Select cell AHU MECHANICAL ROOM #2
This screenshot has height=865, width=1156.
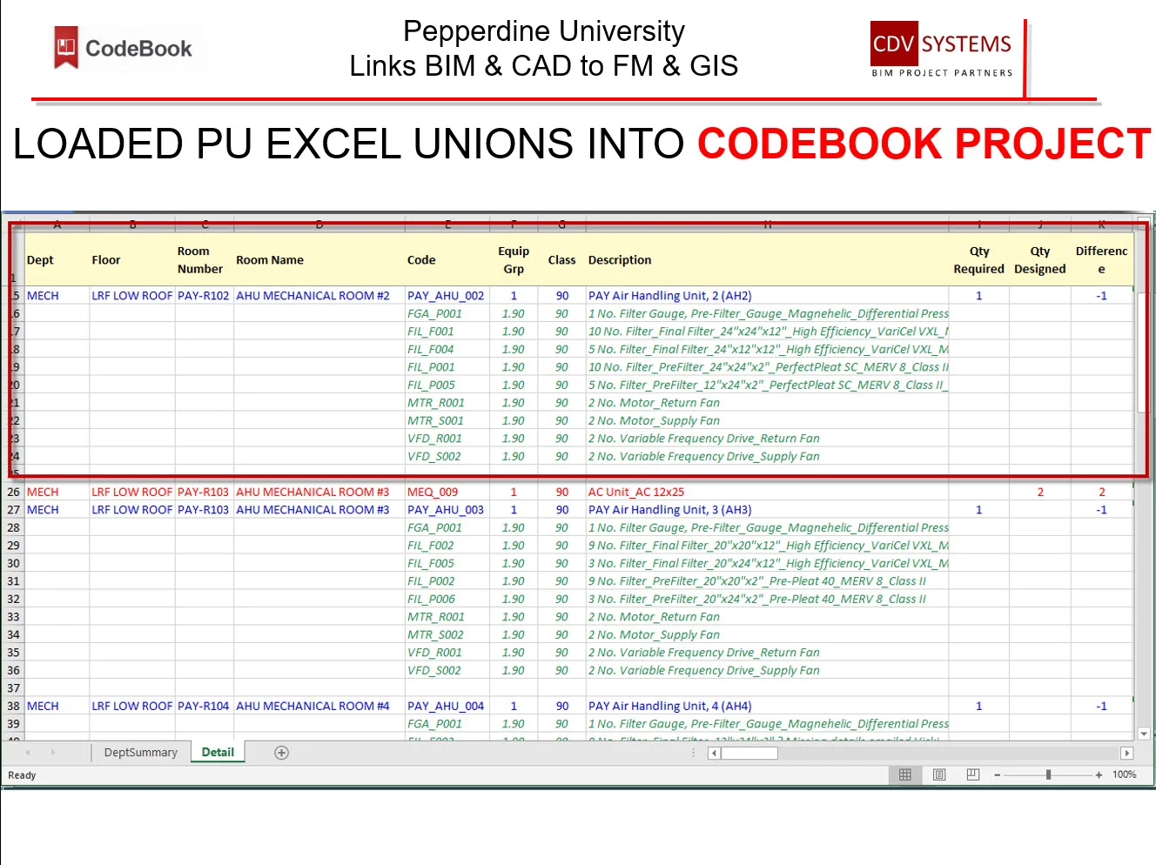click(x=319, y=296)
